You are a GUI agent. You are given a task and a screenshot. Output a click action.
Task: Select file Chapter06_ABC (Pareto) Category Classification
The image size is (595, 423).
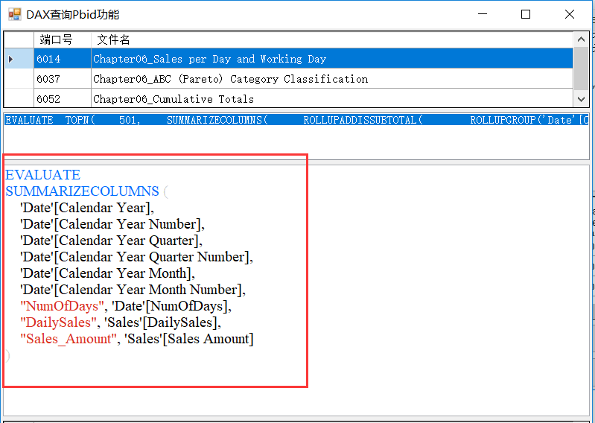coord(332,79)
